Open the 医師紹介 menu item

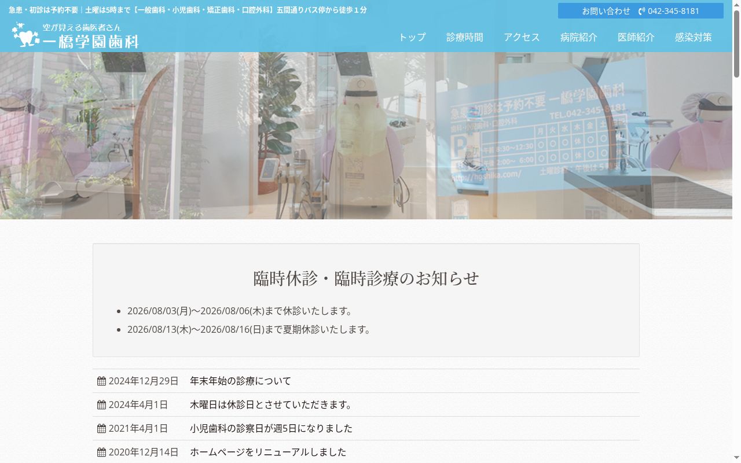pos(636,37)
